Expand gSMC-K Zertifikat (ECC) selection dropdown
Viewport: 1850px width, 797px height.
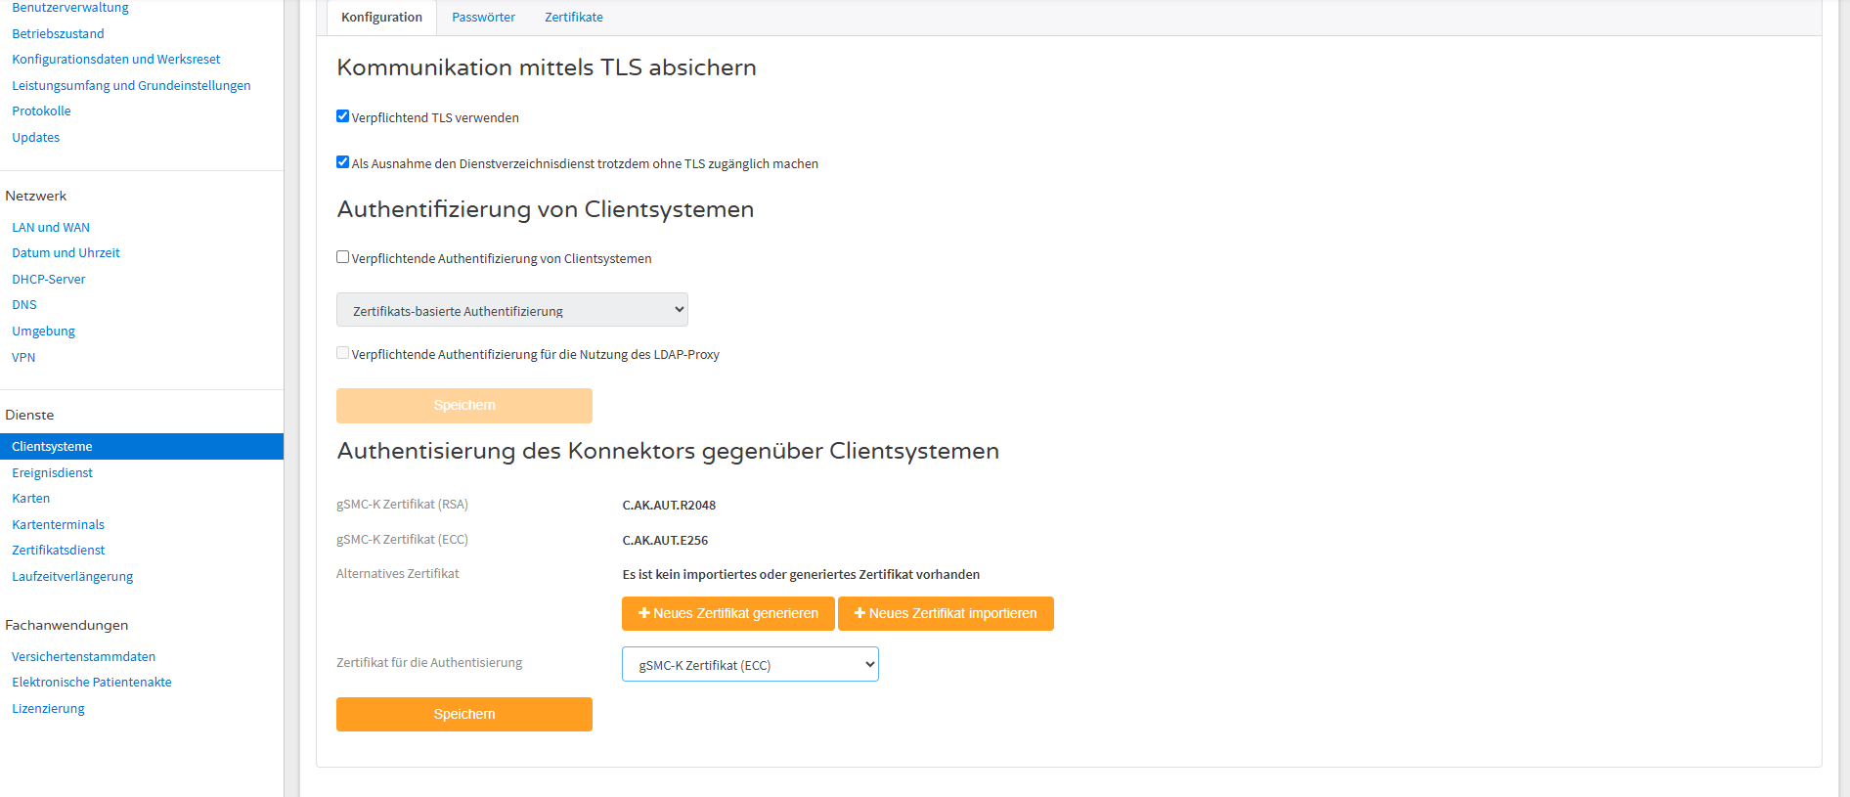750,664
